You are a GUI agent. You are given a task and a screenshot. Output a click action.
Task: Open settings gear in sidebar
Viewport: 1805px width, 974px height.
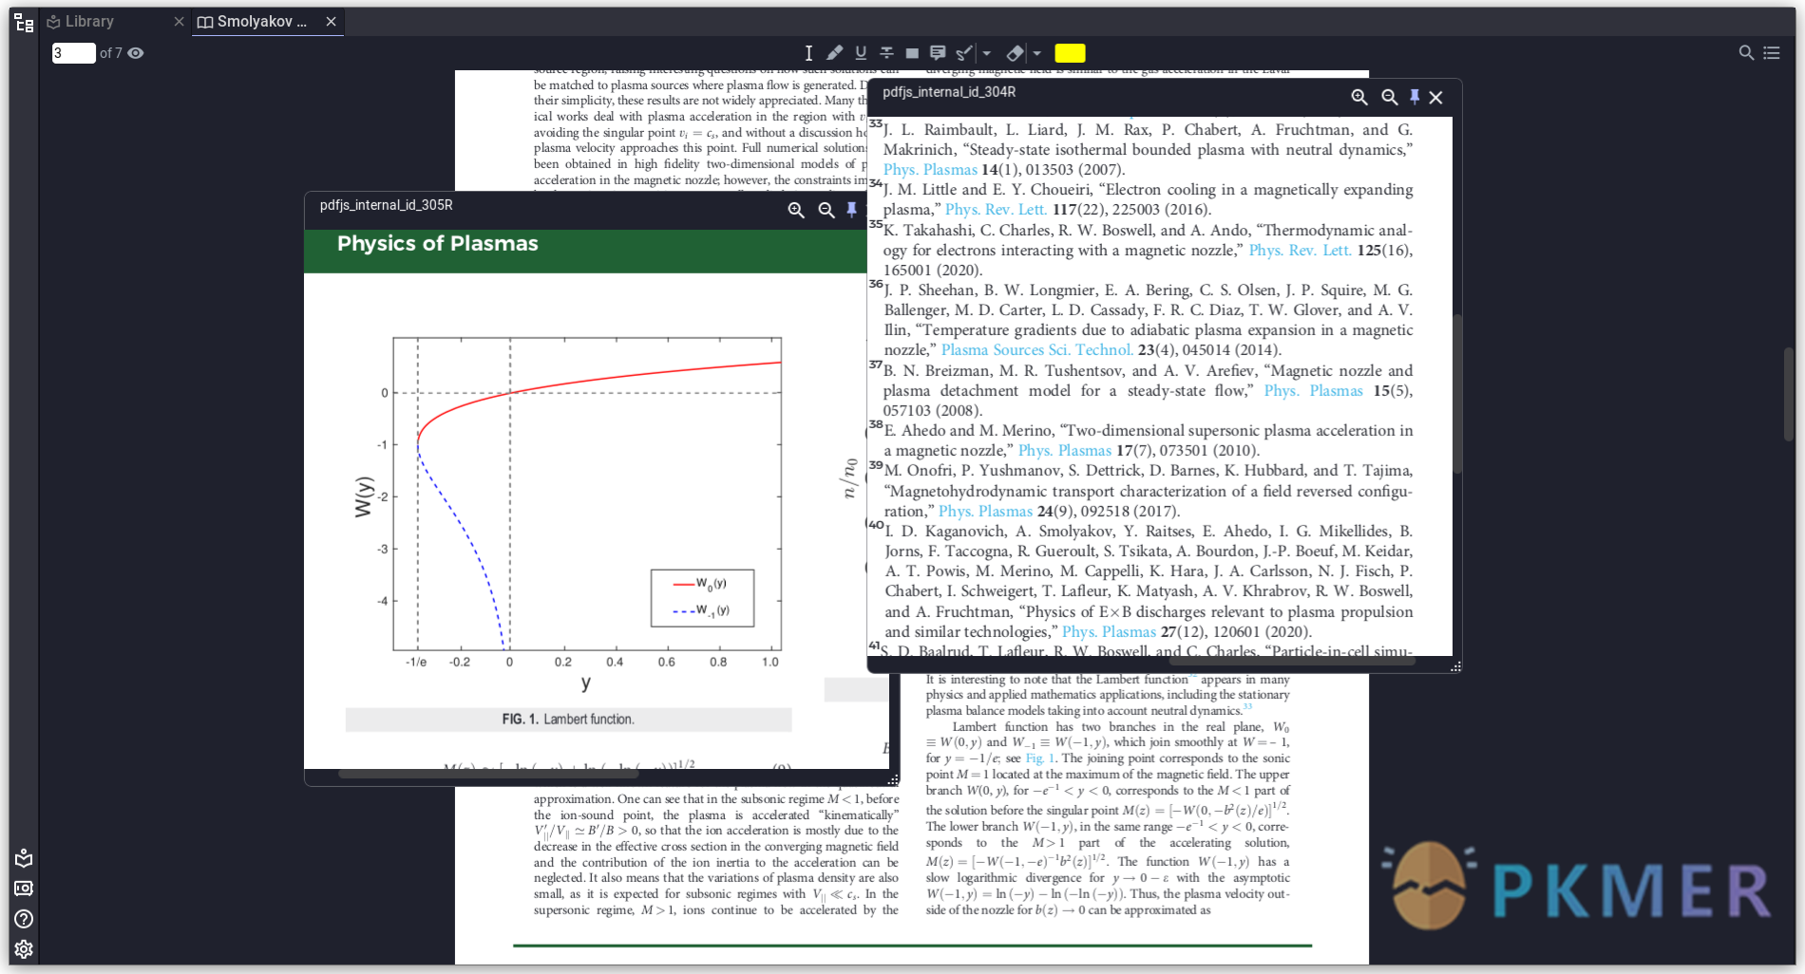(24, 948)
